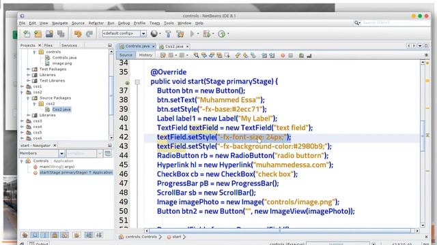Click Next Bookmark editor icon
This screenshot has width=437, height=245.
(x=245, y=55)
